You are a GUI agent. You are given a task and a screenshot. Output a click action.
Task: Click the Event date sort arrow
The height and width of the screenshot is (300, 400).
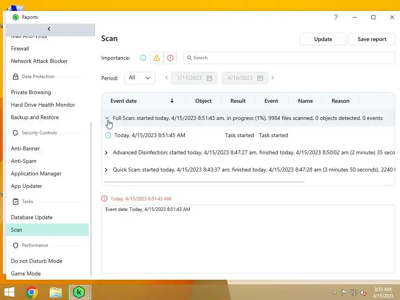click(172, 101)
